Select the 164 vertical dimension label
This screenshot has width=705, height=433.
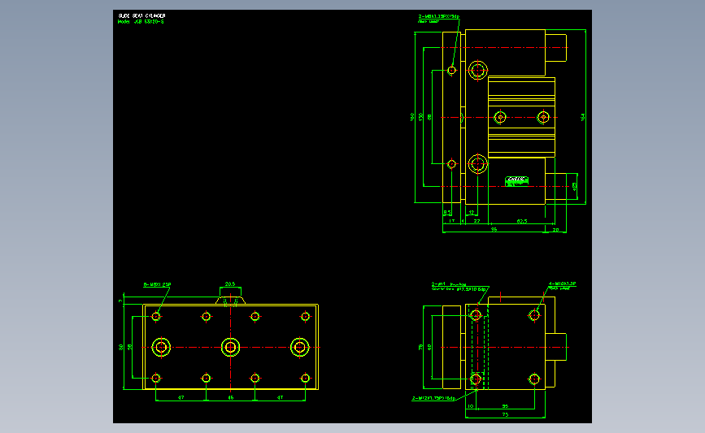pos(583,117)
